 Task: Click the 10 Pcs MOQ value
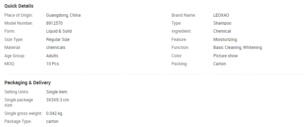tap(52, 64)
